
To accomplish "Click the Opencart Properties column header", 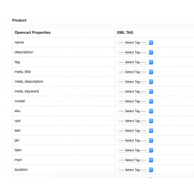I will tap(33, 33).
